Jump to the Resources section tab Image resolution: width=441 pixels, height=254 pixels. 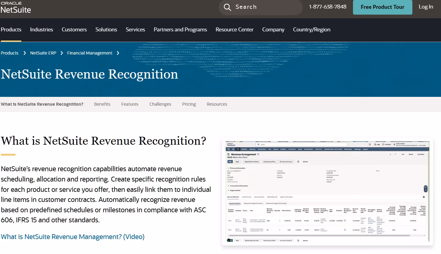click(217, 104)
